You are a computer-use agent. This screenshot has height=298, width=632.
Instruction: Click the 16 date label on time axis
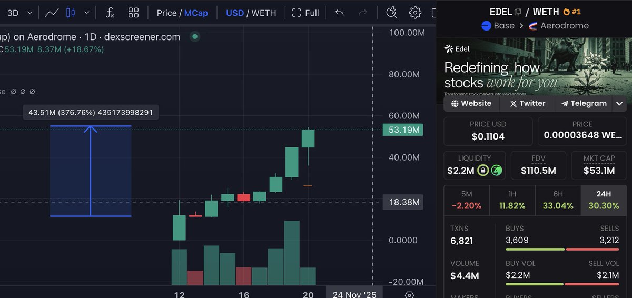243,294
